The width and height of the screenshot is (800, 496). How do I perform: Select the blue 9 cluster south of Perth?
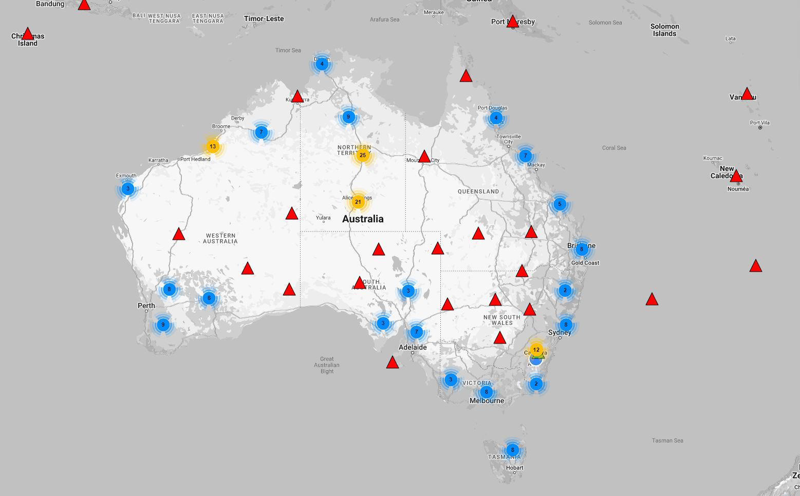[163, 325]
